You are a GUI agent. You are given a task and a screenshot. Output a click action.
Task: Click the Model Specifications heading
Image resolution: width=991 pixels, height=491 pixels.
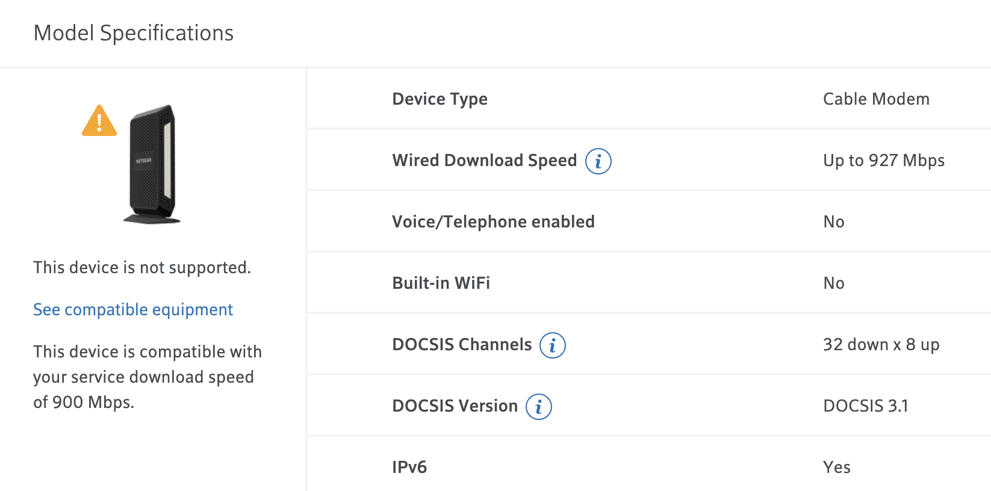point(134,33)
